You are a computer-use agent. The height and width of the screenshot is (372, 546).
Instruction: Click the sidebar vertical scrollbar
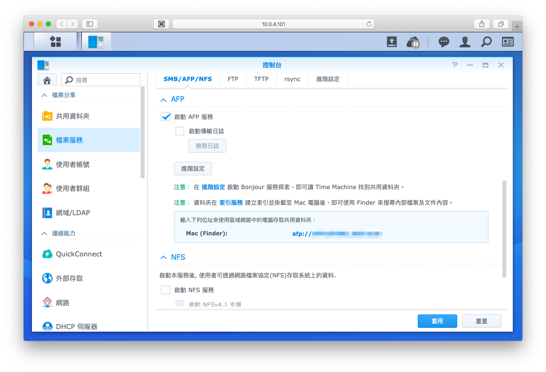143,132
